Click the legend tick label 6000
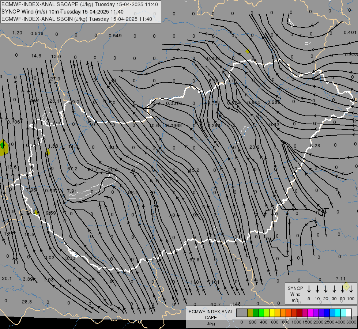The width and height of the screenshot is (358, 329). coord(351,322)
